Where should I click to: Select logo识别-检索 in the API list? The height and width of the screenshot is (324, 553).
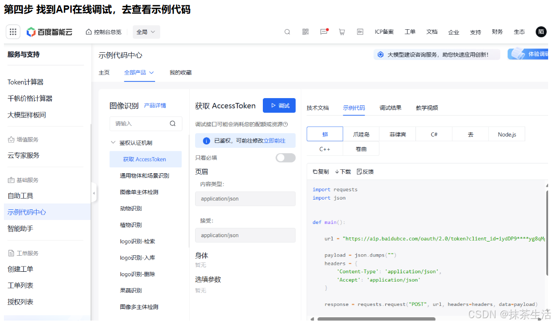tap(137, 242)
